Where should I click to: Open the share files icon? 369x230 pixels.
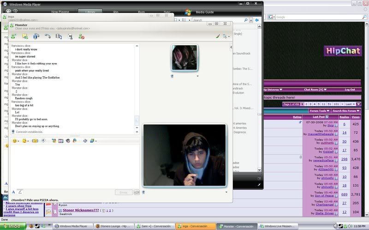(x=25, y=36)
